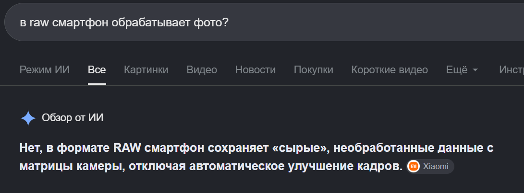Click the Обзор от ИИ heading

click(73, 118)
